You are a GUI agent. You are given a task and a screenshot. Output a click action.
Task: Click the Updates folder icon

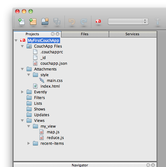29,115
